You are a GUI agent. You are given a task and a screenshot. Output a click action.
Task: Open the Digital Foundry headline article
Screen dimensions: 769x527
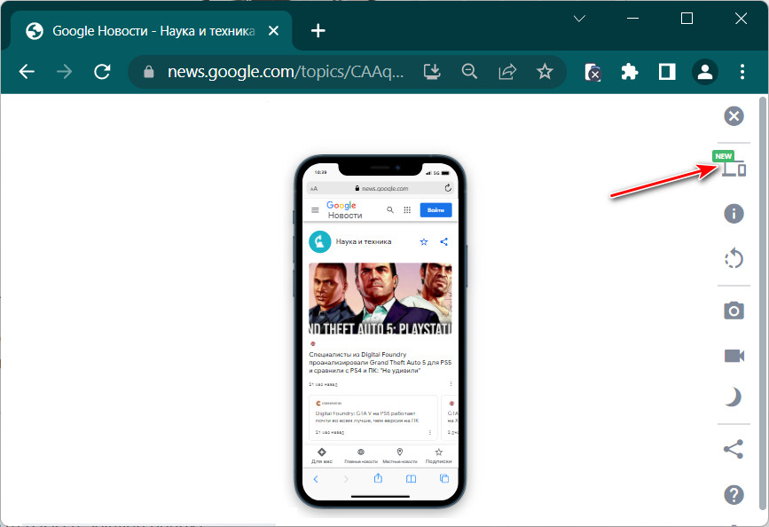click(x=381, y=362)
